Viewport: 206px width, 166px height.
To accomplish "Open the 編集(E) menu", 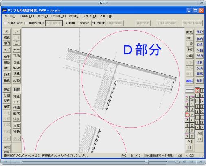I will coord(27,16).
